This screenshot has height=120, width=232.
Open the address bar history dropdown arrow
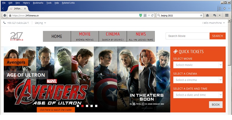coord(149,16)
